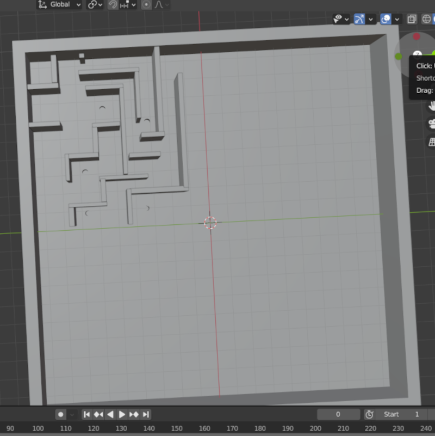Open the pivot point dropdown
This screenshot has height=436, width=435.
click(96, 4)
